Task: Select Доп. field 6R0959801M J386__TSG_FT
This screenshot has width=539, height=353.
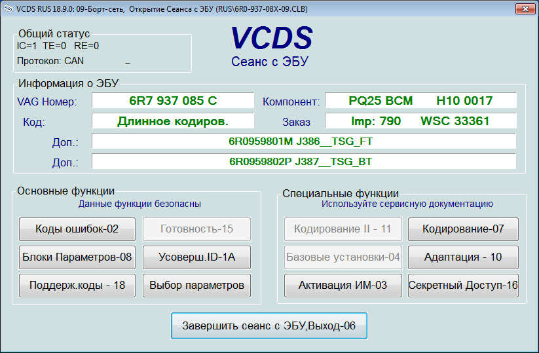Action: pos(304,141)
